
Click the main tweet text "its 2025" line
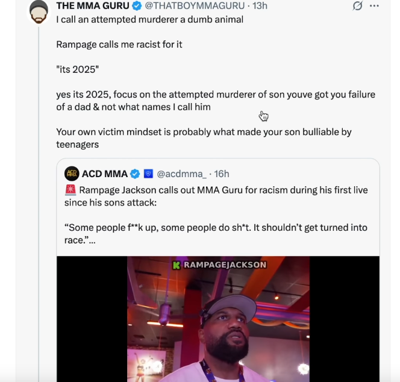[x=77, y=69]
